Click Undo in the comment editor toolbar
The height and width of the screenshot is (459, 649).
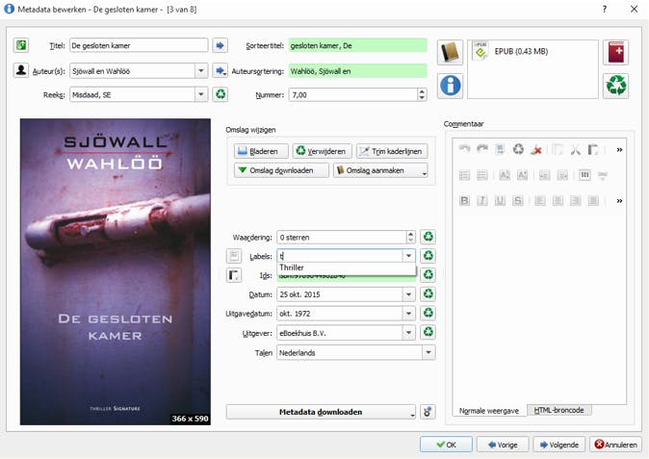[464, 149]
